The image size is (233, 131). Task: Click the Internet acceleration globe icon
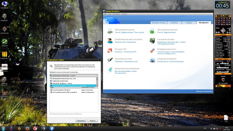coord(152,60)
